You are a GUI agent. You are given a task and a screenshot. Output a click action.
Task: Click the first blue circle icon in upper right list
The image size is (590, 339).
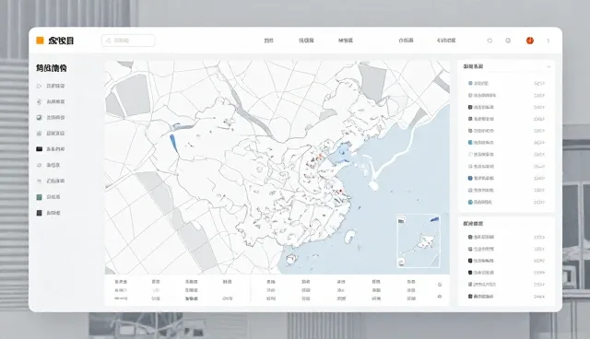tap(470, 84)
